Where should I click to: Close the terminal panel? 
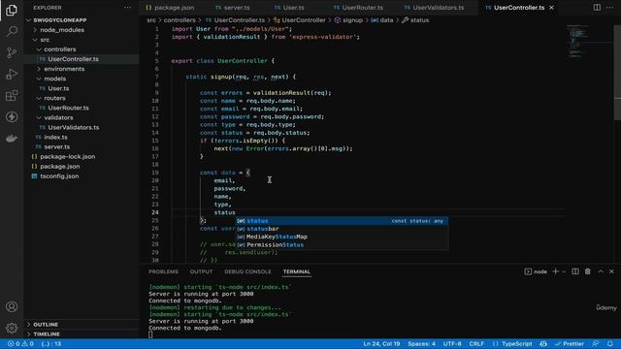tap(611, 271)
